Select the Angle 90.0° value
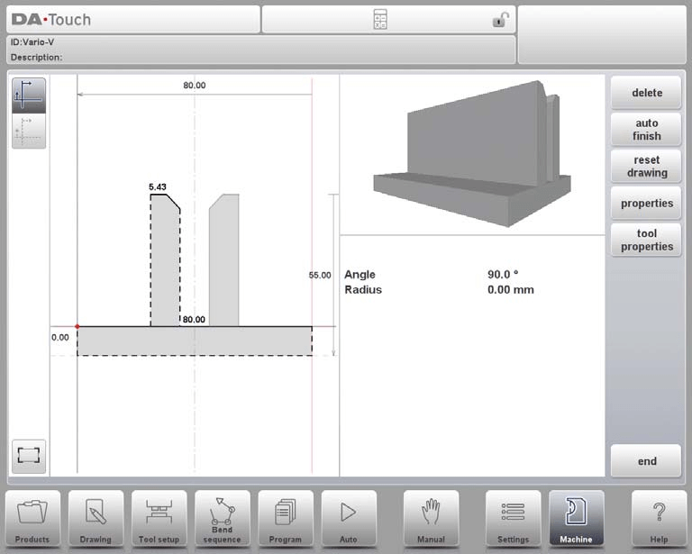Screen dimensions: 692x554 (503, 275)
